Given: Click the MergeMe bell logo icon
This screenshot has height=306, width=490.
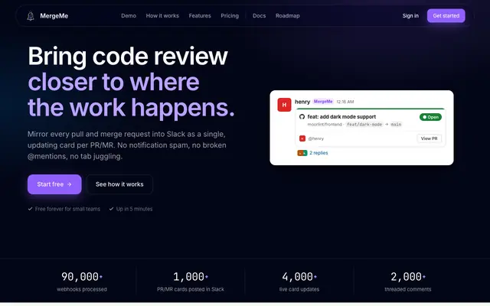Looking at the screenshot, I should 31,16.
